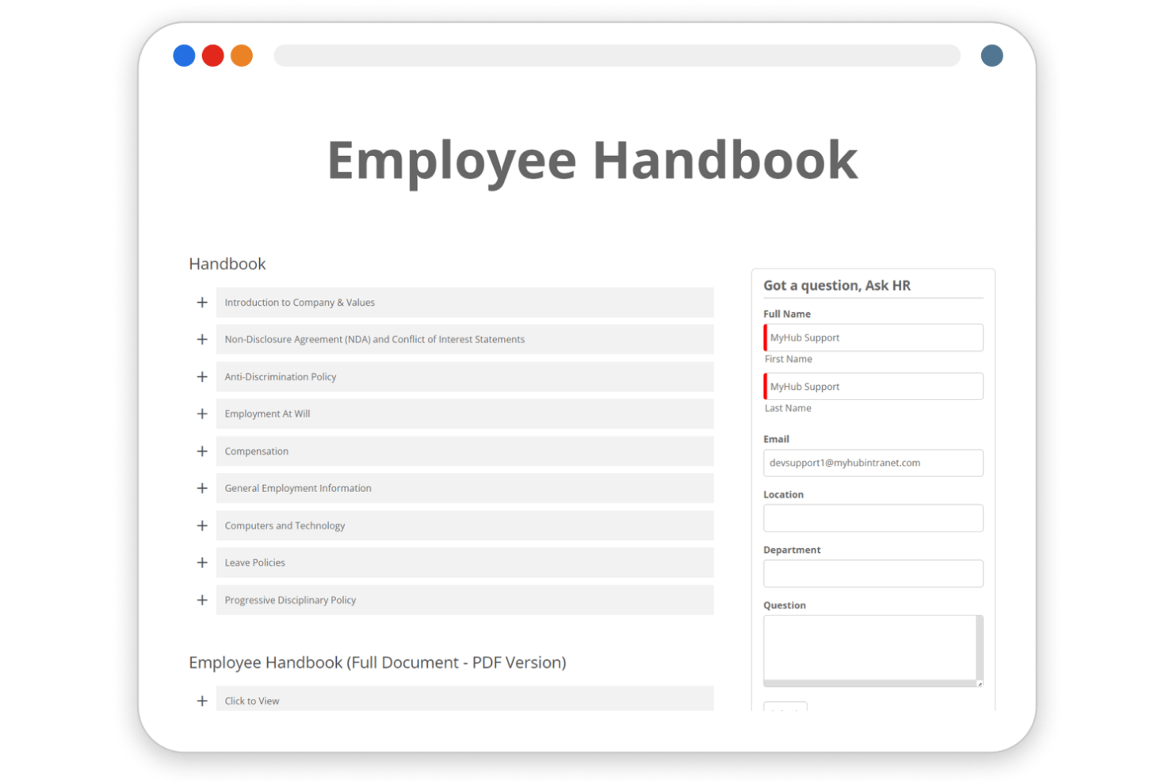Click the Employee Handbook page title
The image size is (1173, 782).
592,161
